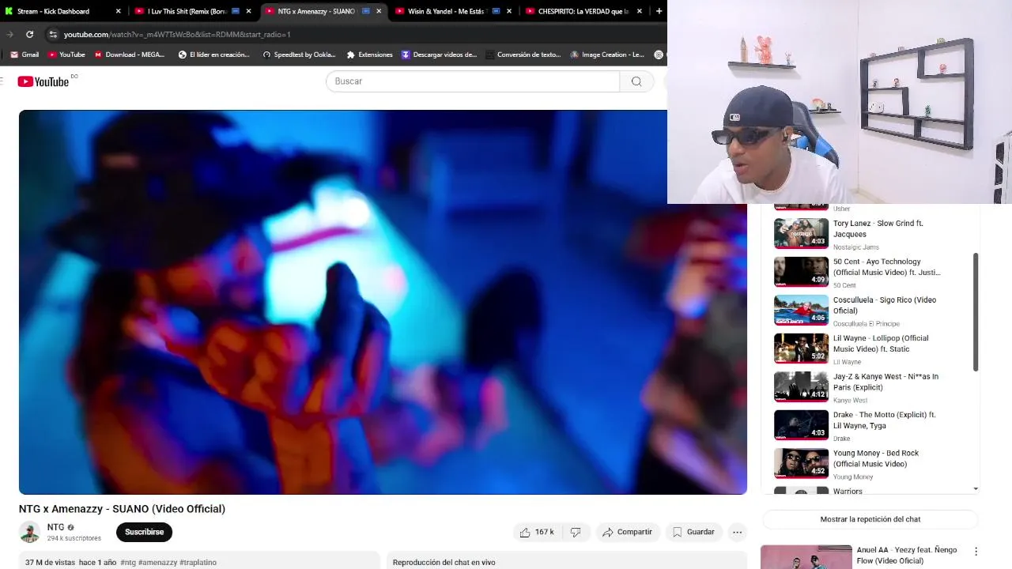
Task: Open Download - MEGA bookmark
Action: click(x=130, y=55)
